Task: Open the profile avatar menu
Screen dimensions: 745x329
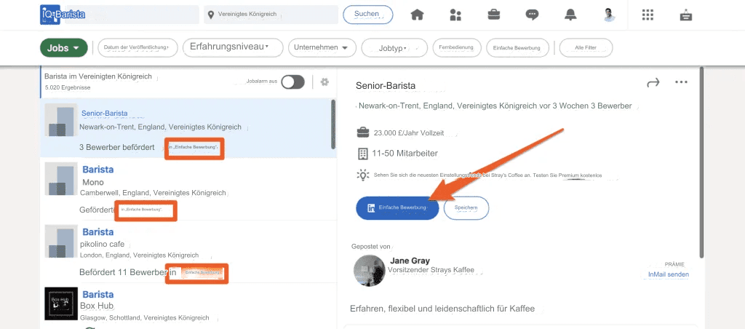Action: [x=610, y=15]
